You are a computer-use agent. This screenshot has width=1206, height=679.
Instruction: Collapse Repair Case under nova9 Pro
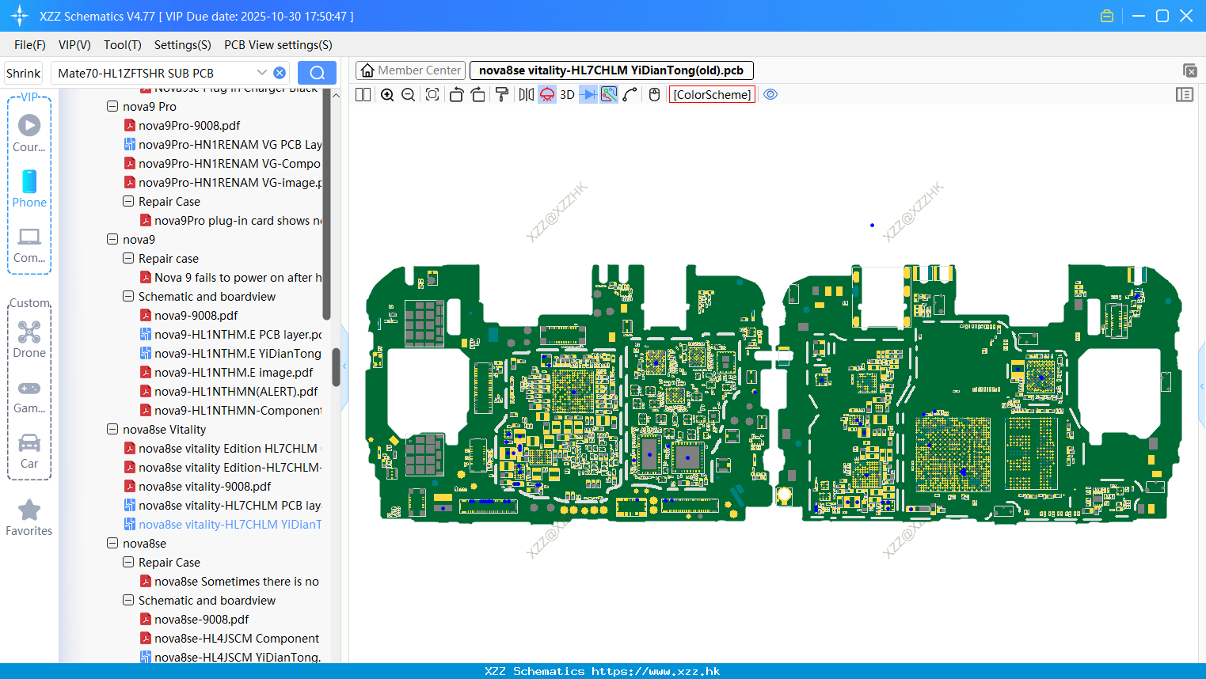[128, 201]
